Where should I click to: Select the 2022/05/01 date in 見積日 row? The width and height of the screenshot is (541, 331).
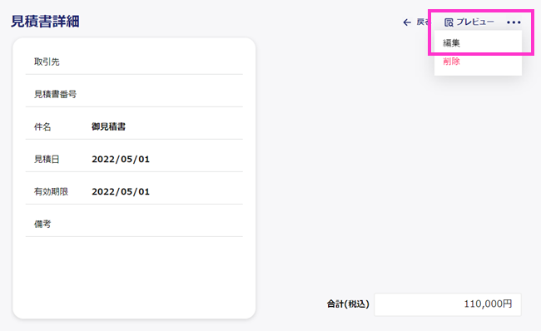pyautogui.click(x=121, y=159)
